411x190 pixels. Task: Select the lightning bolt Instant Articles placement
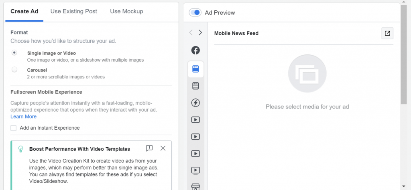click(x=195, y=103)
